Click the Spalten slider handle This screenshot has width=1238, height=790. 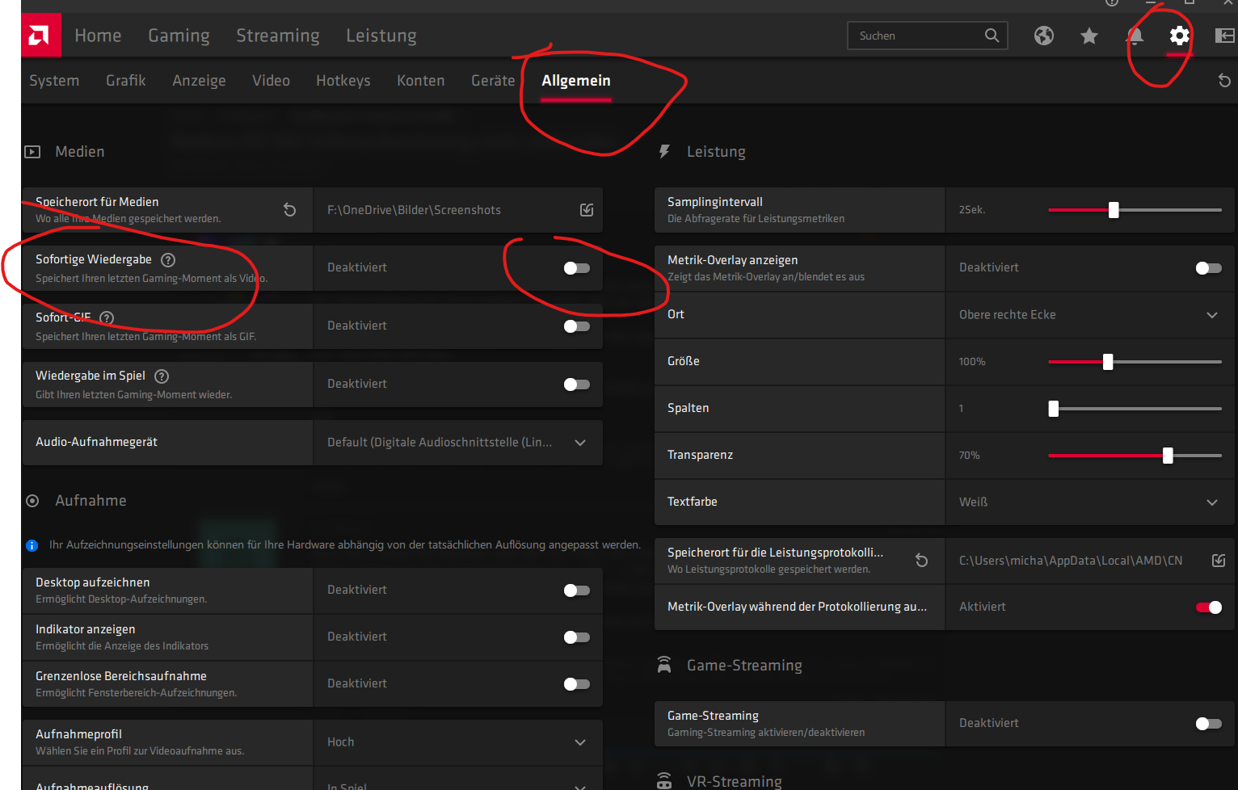click(1053, 409)
